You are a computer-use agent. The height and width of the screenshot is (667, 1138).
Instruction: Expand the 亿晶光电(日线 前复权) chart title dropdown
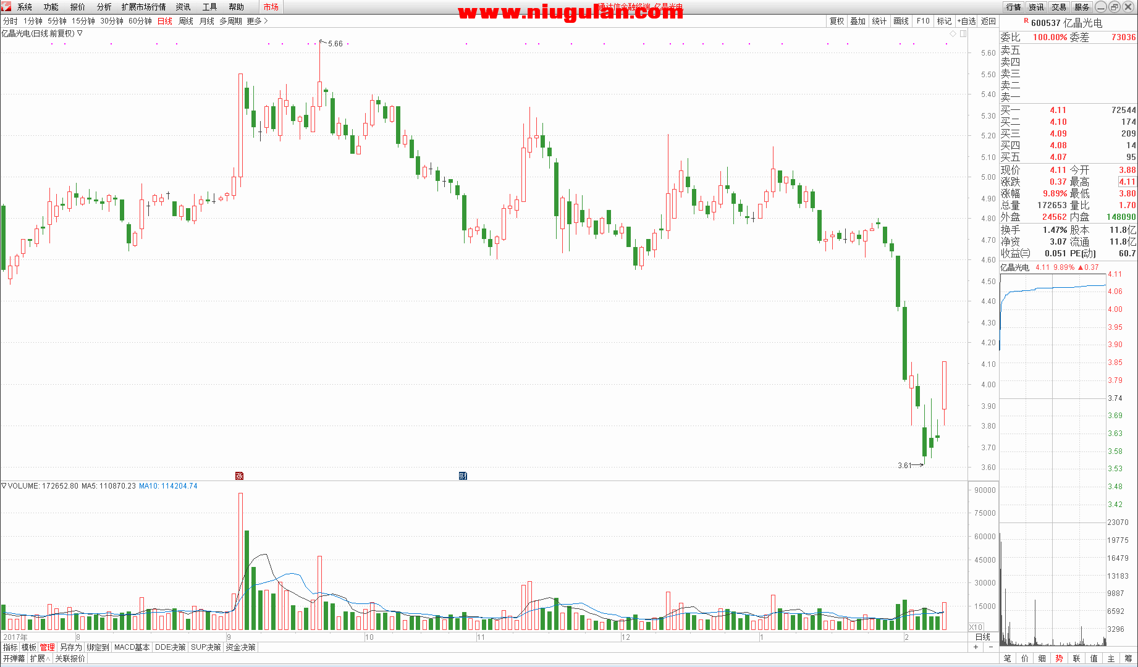click(80, 33)
